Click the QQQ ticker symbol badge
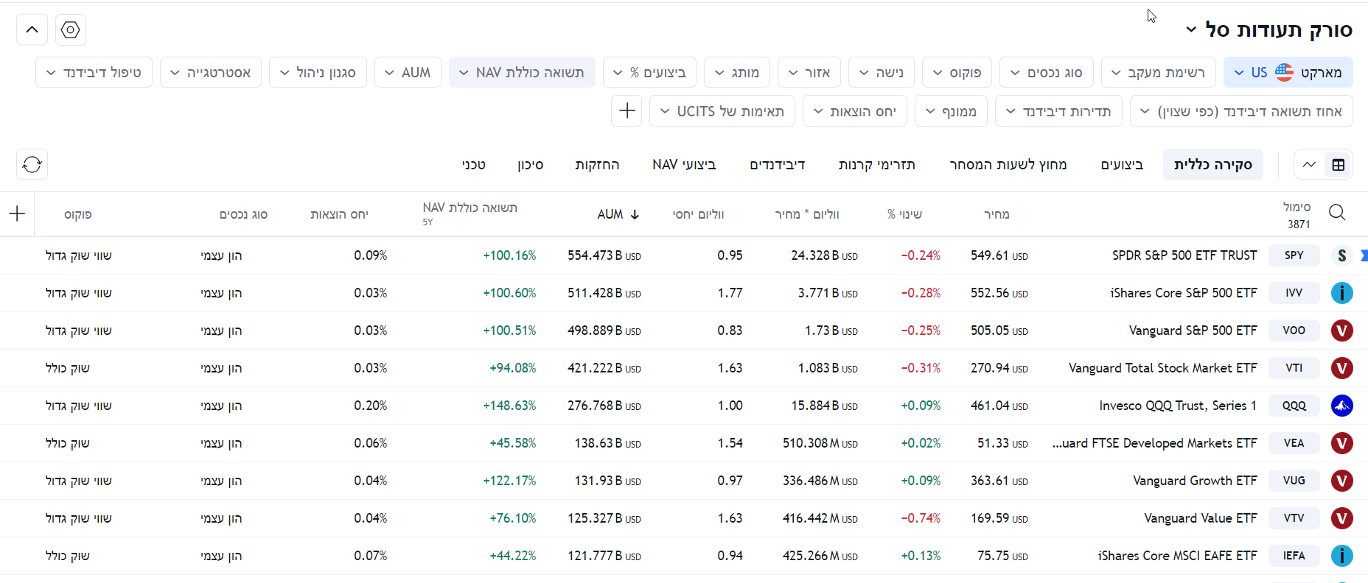Image resolution: width=1368 pixels, height=583 pixels. click(1294, 406)
